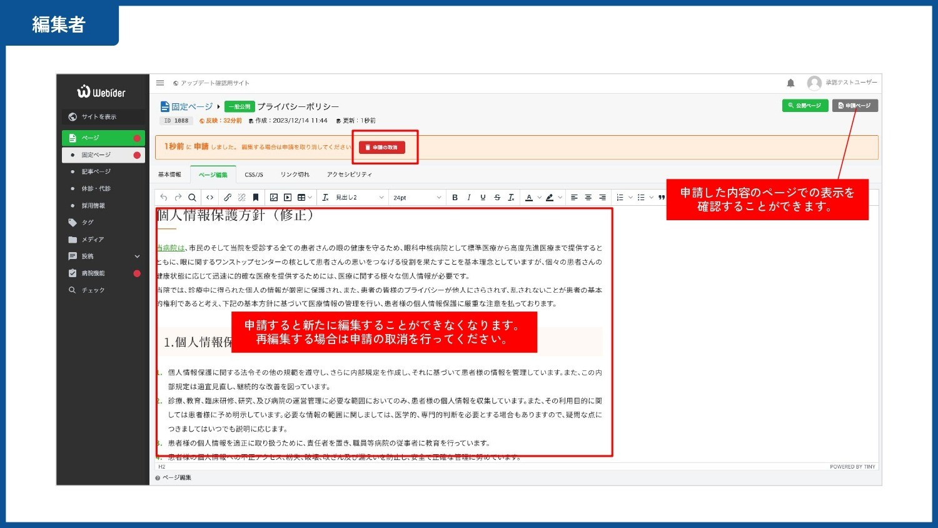Switch to the CSS/JS tab
Screen dimensions: 938x528
pos(254,175)
